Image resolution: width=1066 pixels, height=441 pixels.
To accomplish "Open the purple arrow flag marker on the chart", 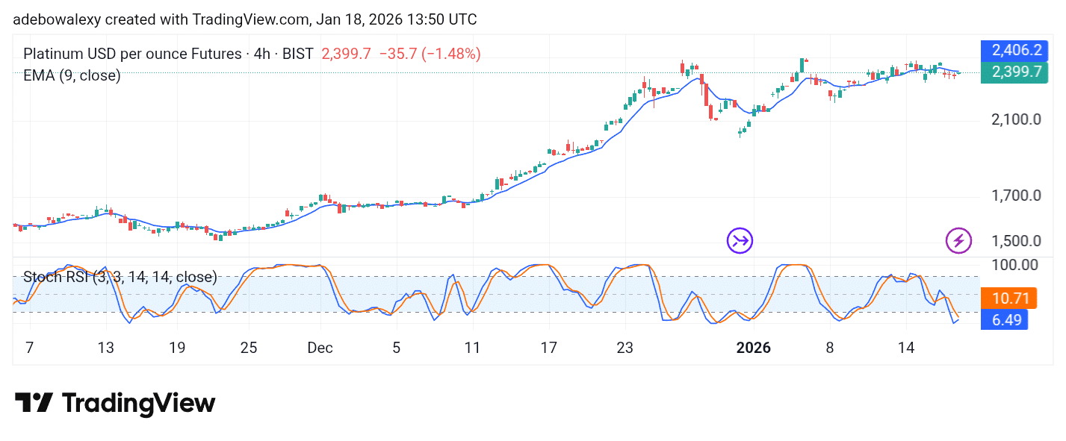I will pyautogui.click(x=740, y=240).
